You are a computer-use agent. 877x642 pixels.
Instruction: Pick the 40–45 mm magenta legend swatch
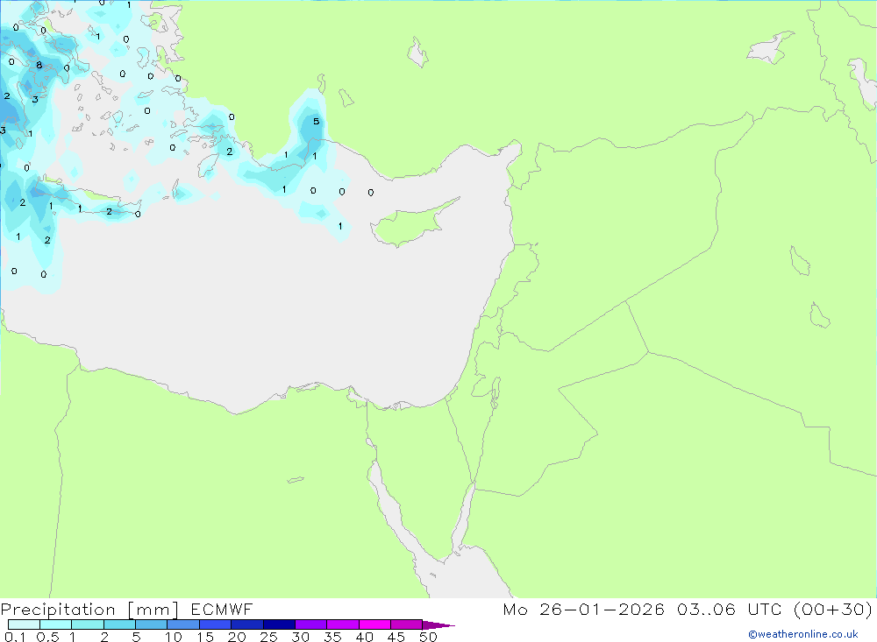(374, 624)
